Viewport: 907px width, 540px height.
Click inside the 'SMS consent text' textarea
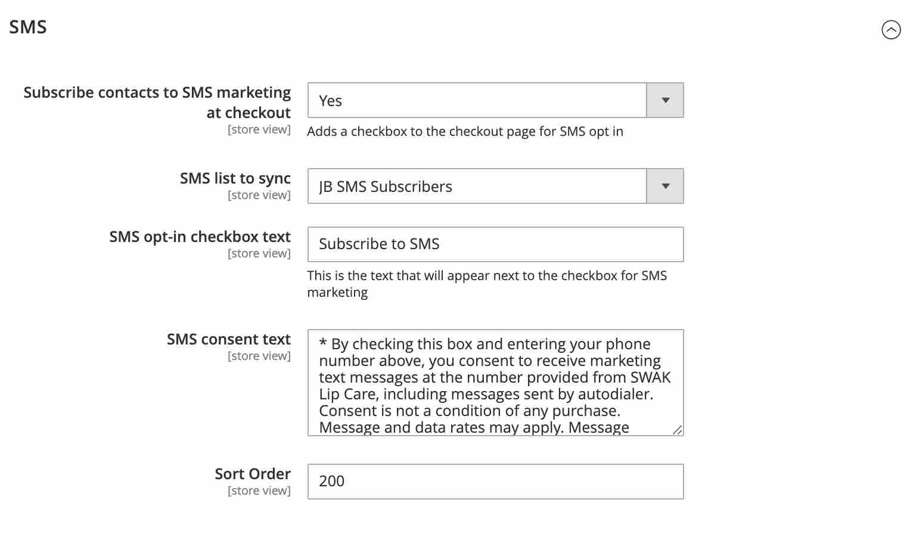tap(495, 381)
